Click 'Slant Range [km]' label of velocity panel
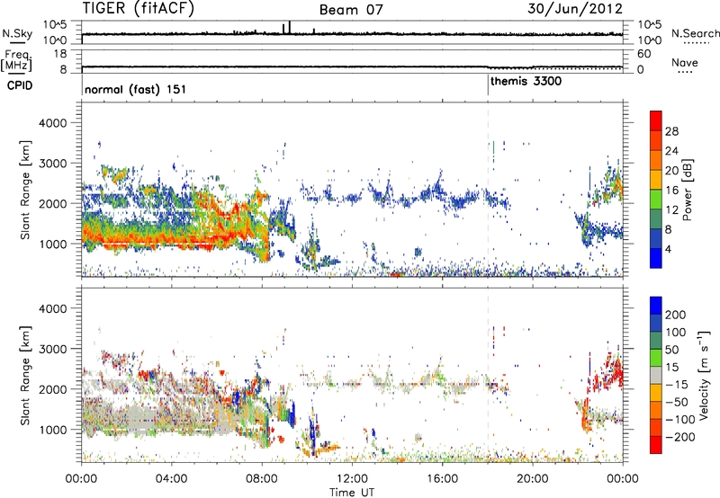 pyautogui.click(x=25, y=376)
